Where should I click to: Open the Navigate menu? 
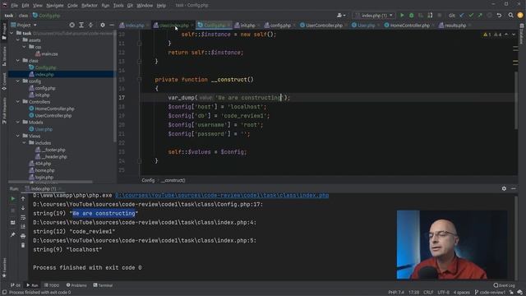pyautogui.click(x=55, y=6)
